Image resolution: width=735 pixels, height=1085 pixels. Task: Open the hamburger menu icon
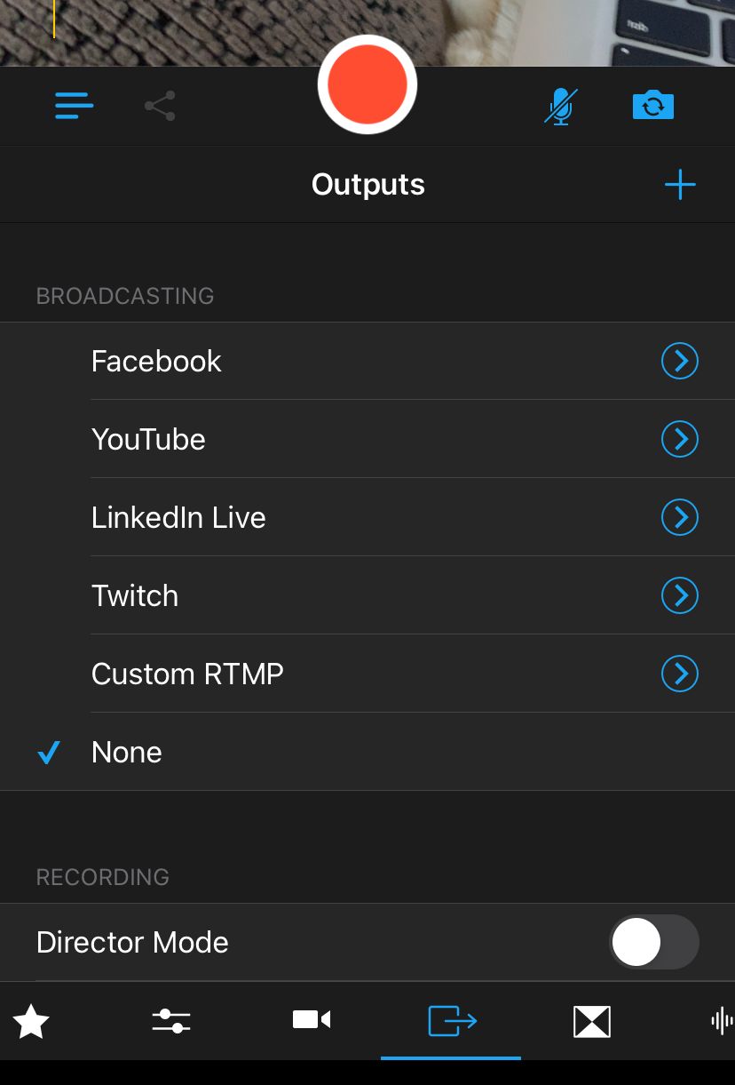[75, 107]
